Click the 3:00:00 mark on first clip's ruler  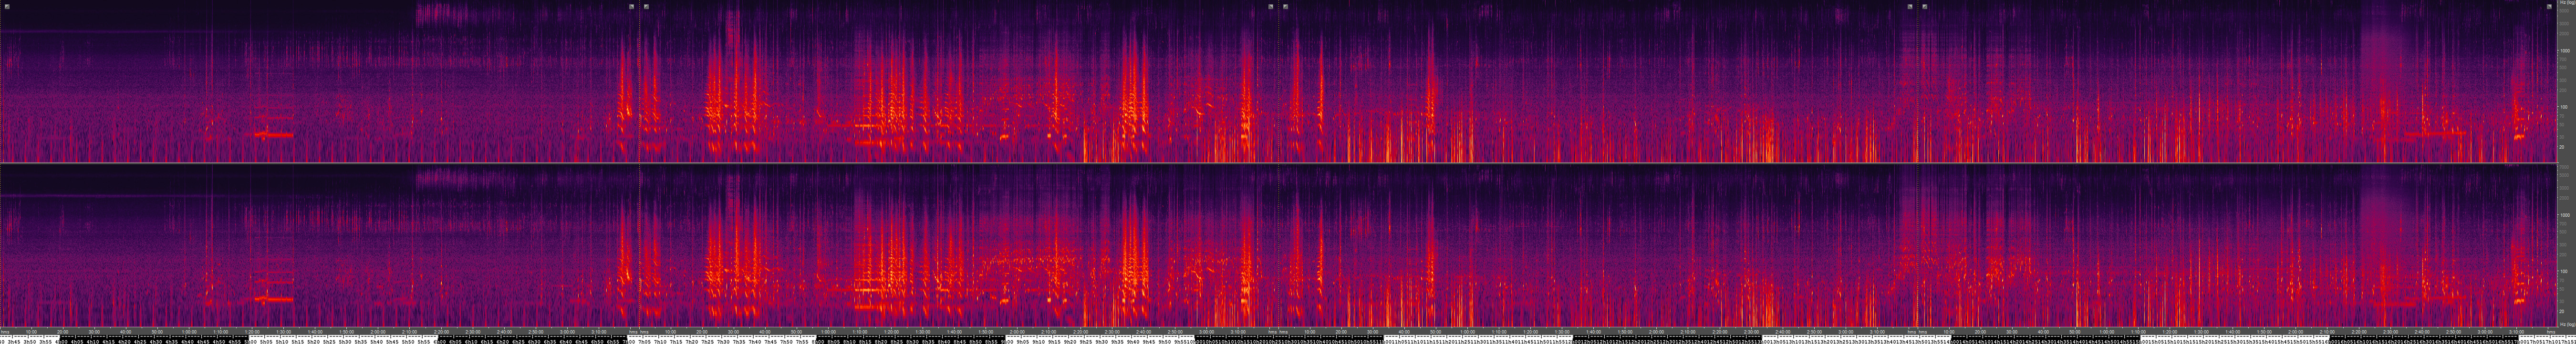coord(567,332)
